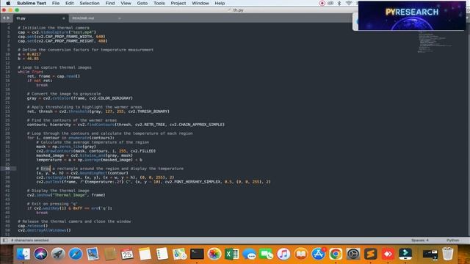Image resolution: width=470 pixels, height=264 pixels.
Task: Go to next tab with right arrow
Action: point(8,18)
